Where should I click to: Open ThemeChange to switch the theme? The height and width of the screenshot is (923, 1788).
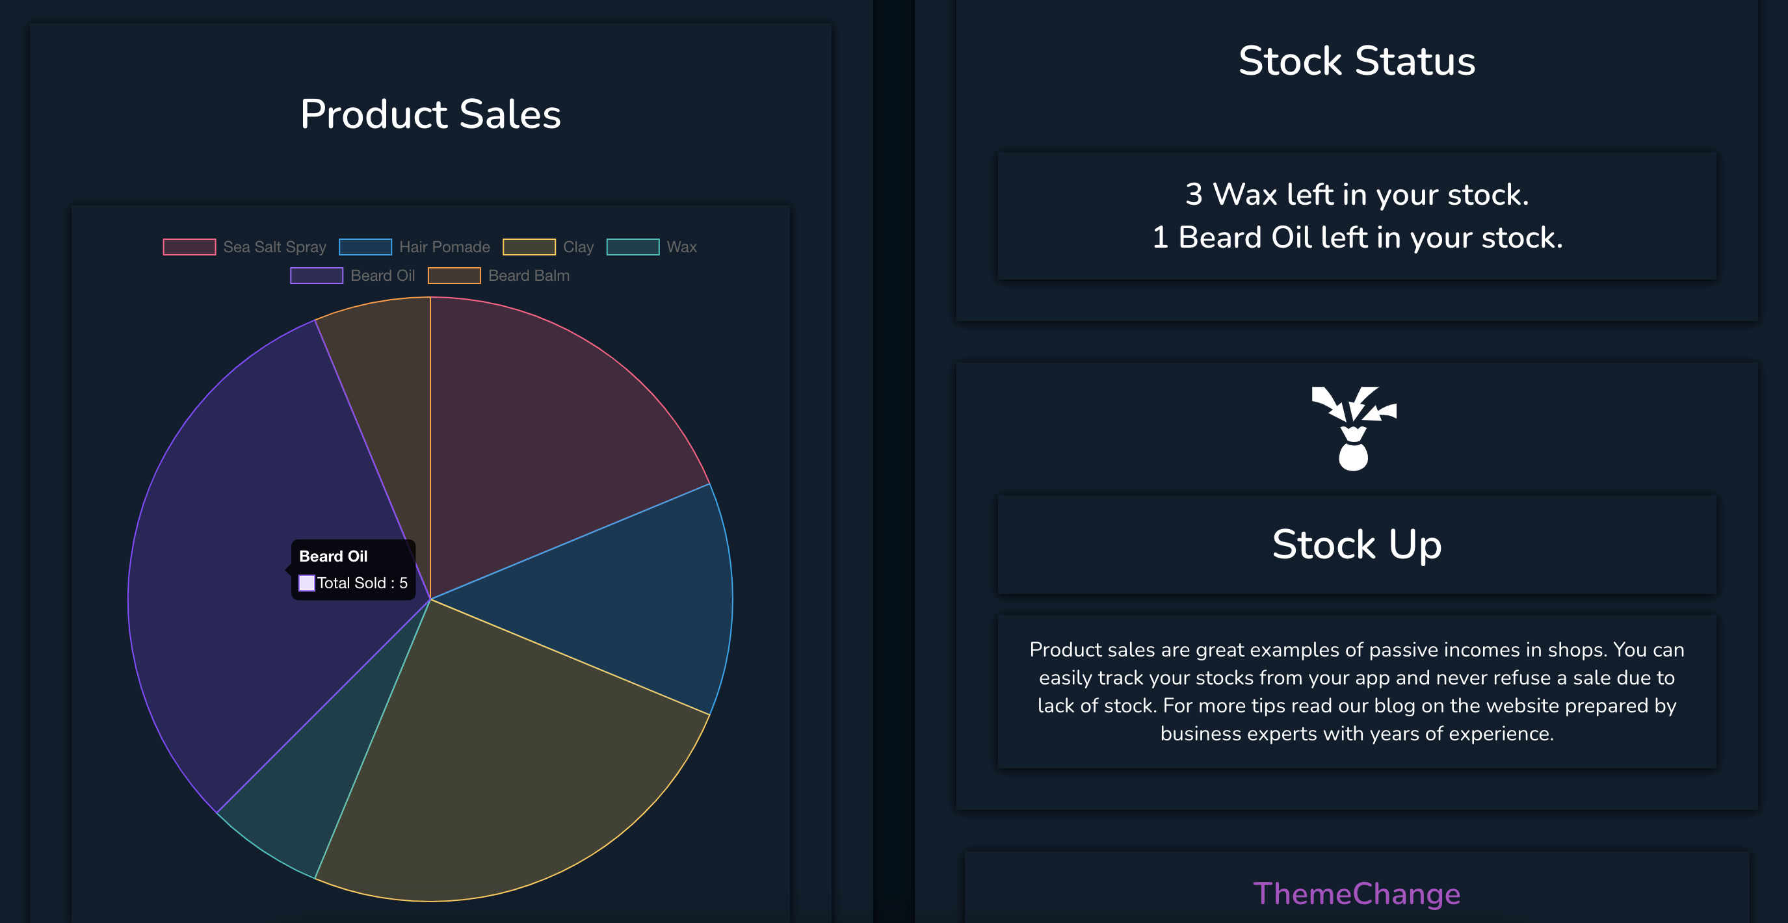[x=1358, y=894]
